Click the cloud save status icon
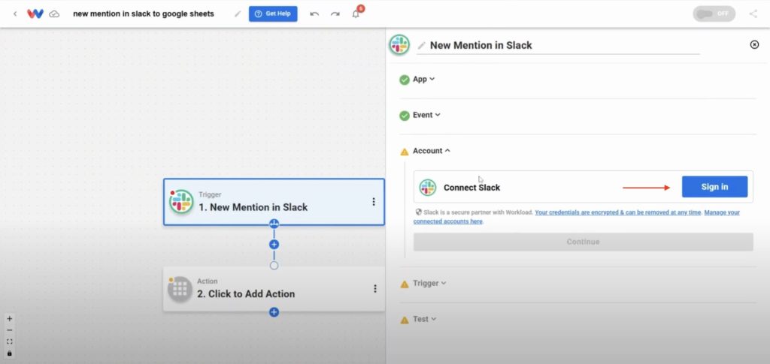 pos(54,14)
